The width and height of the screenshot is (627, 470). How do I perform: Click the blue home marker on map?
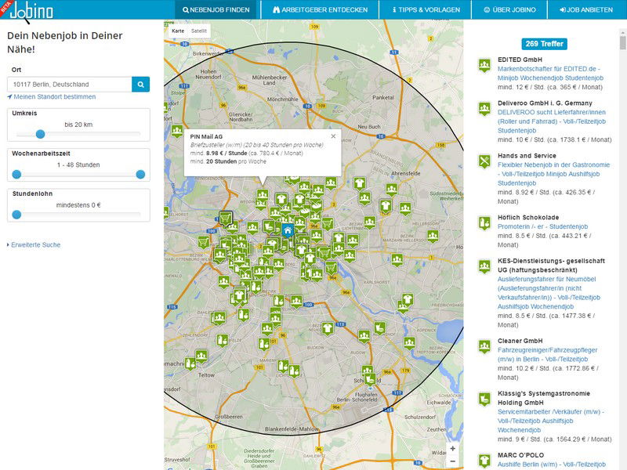point(288,230)
